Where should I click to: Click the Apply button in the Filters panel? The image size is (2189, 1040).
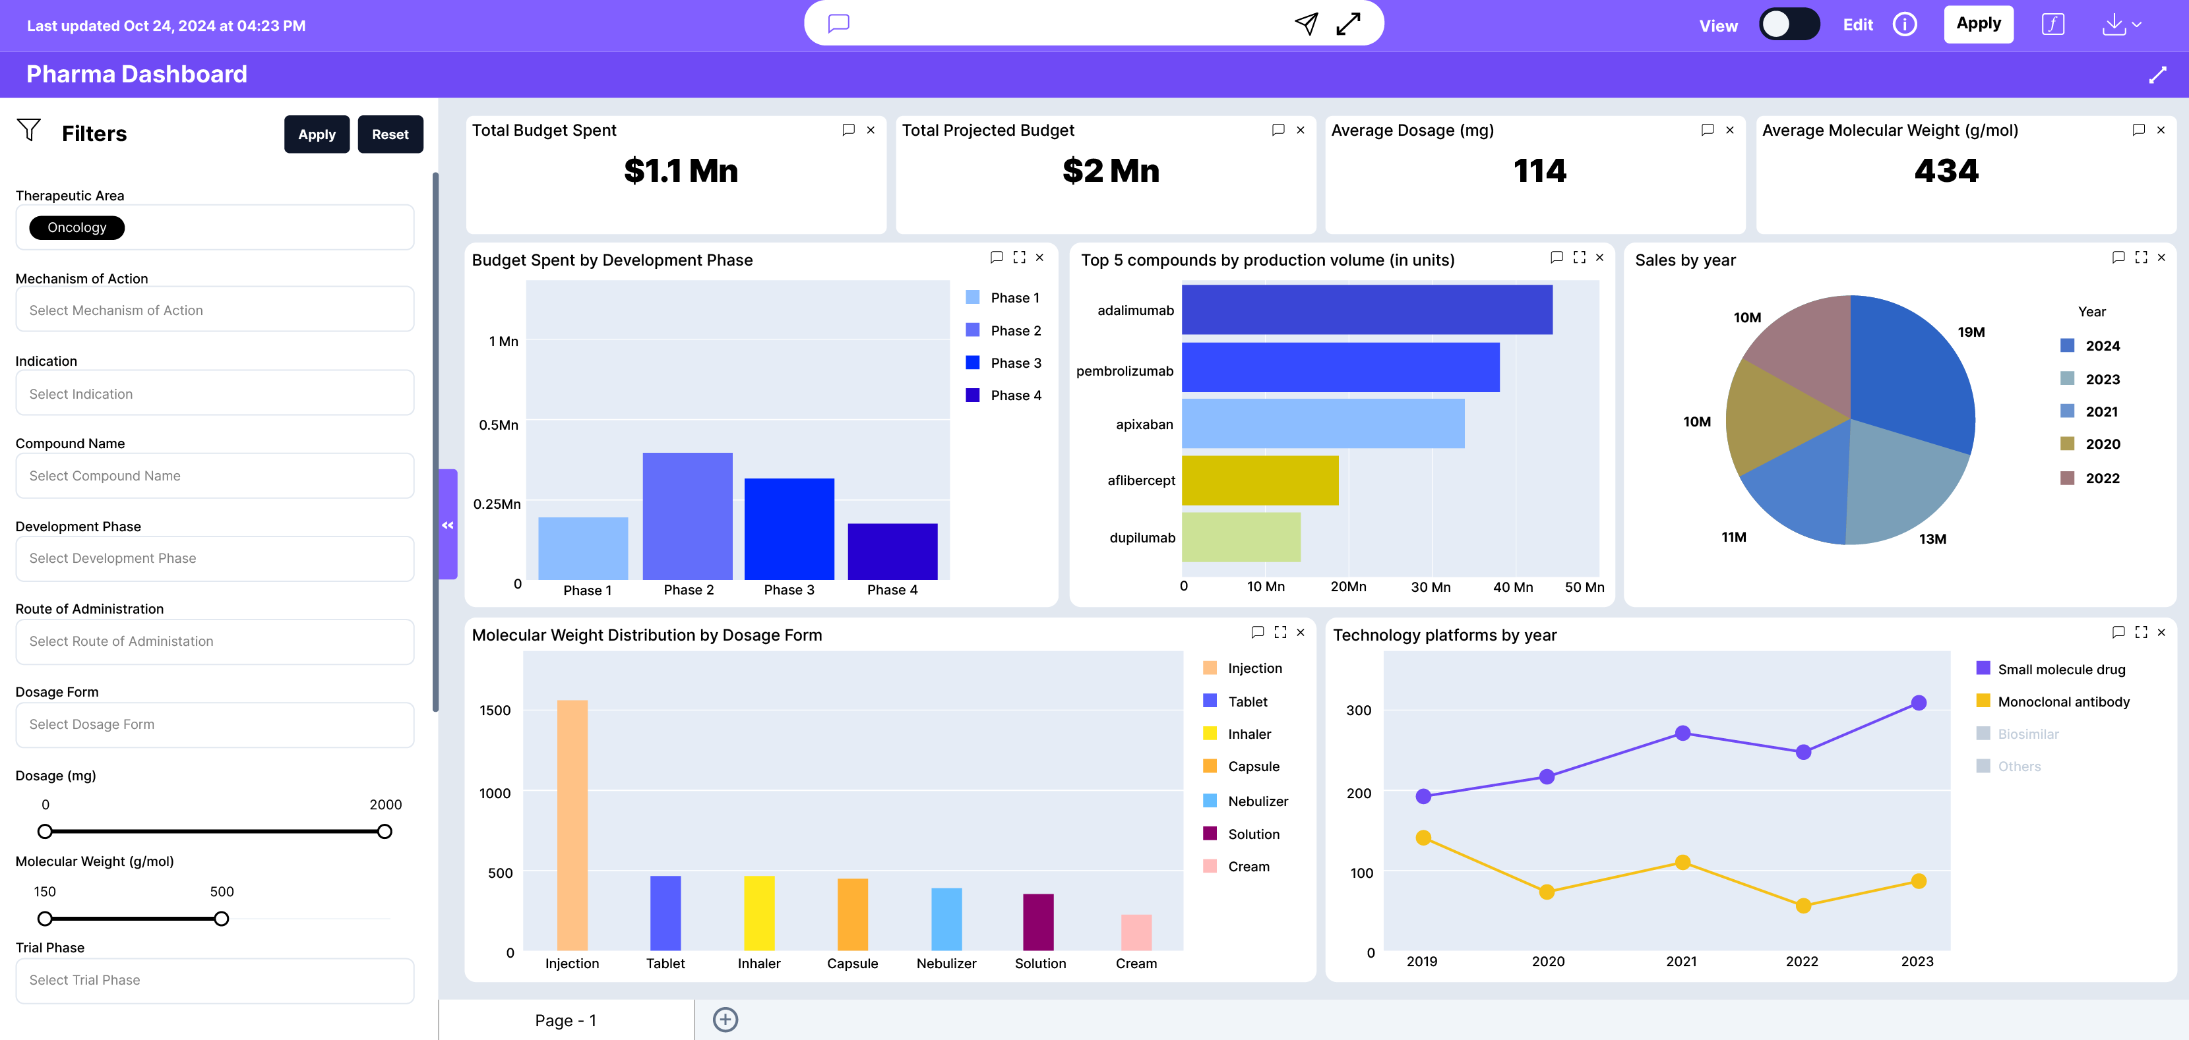(x=316, y=133)
